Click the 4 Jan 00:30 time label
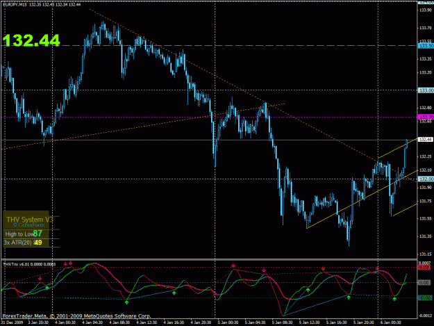 65,323
